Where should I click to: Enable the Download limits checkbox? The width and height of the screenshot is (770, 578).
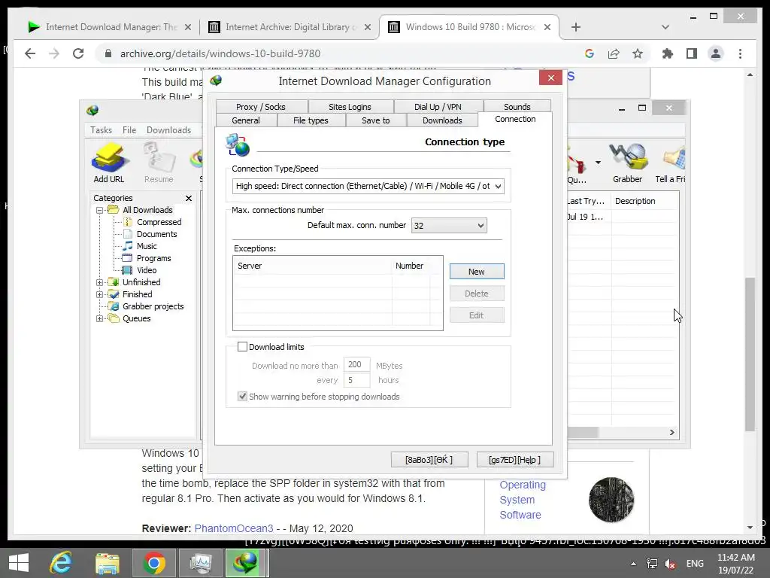tap(242, 347)
